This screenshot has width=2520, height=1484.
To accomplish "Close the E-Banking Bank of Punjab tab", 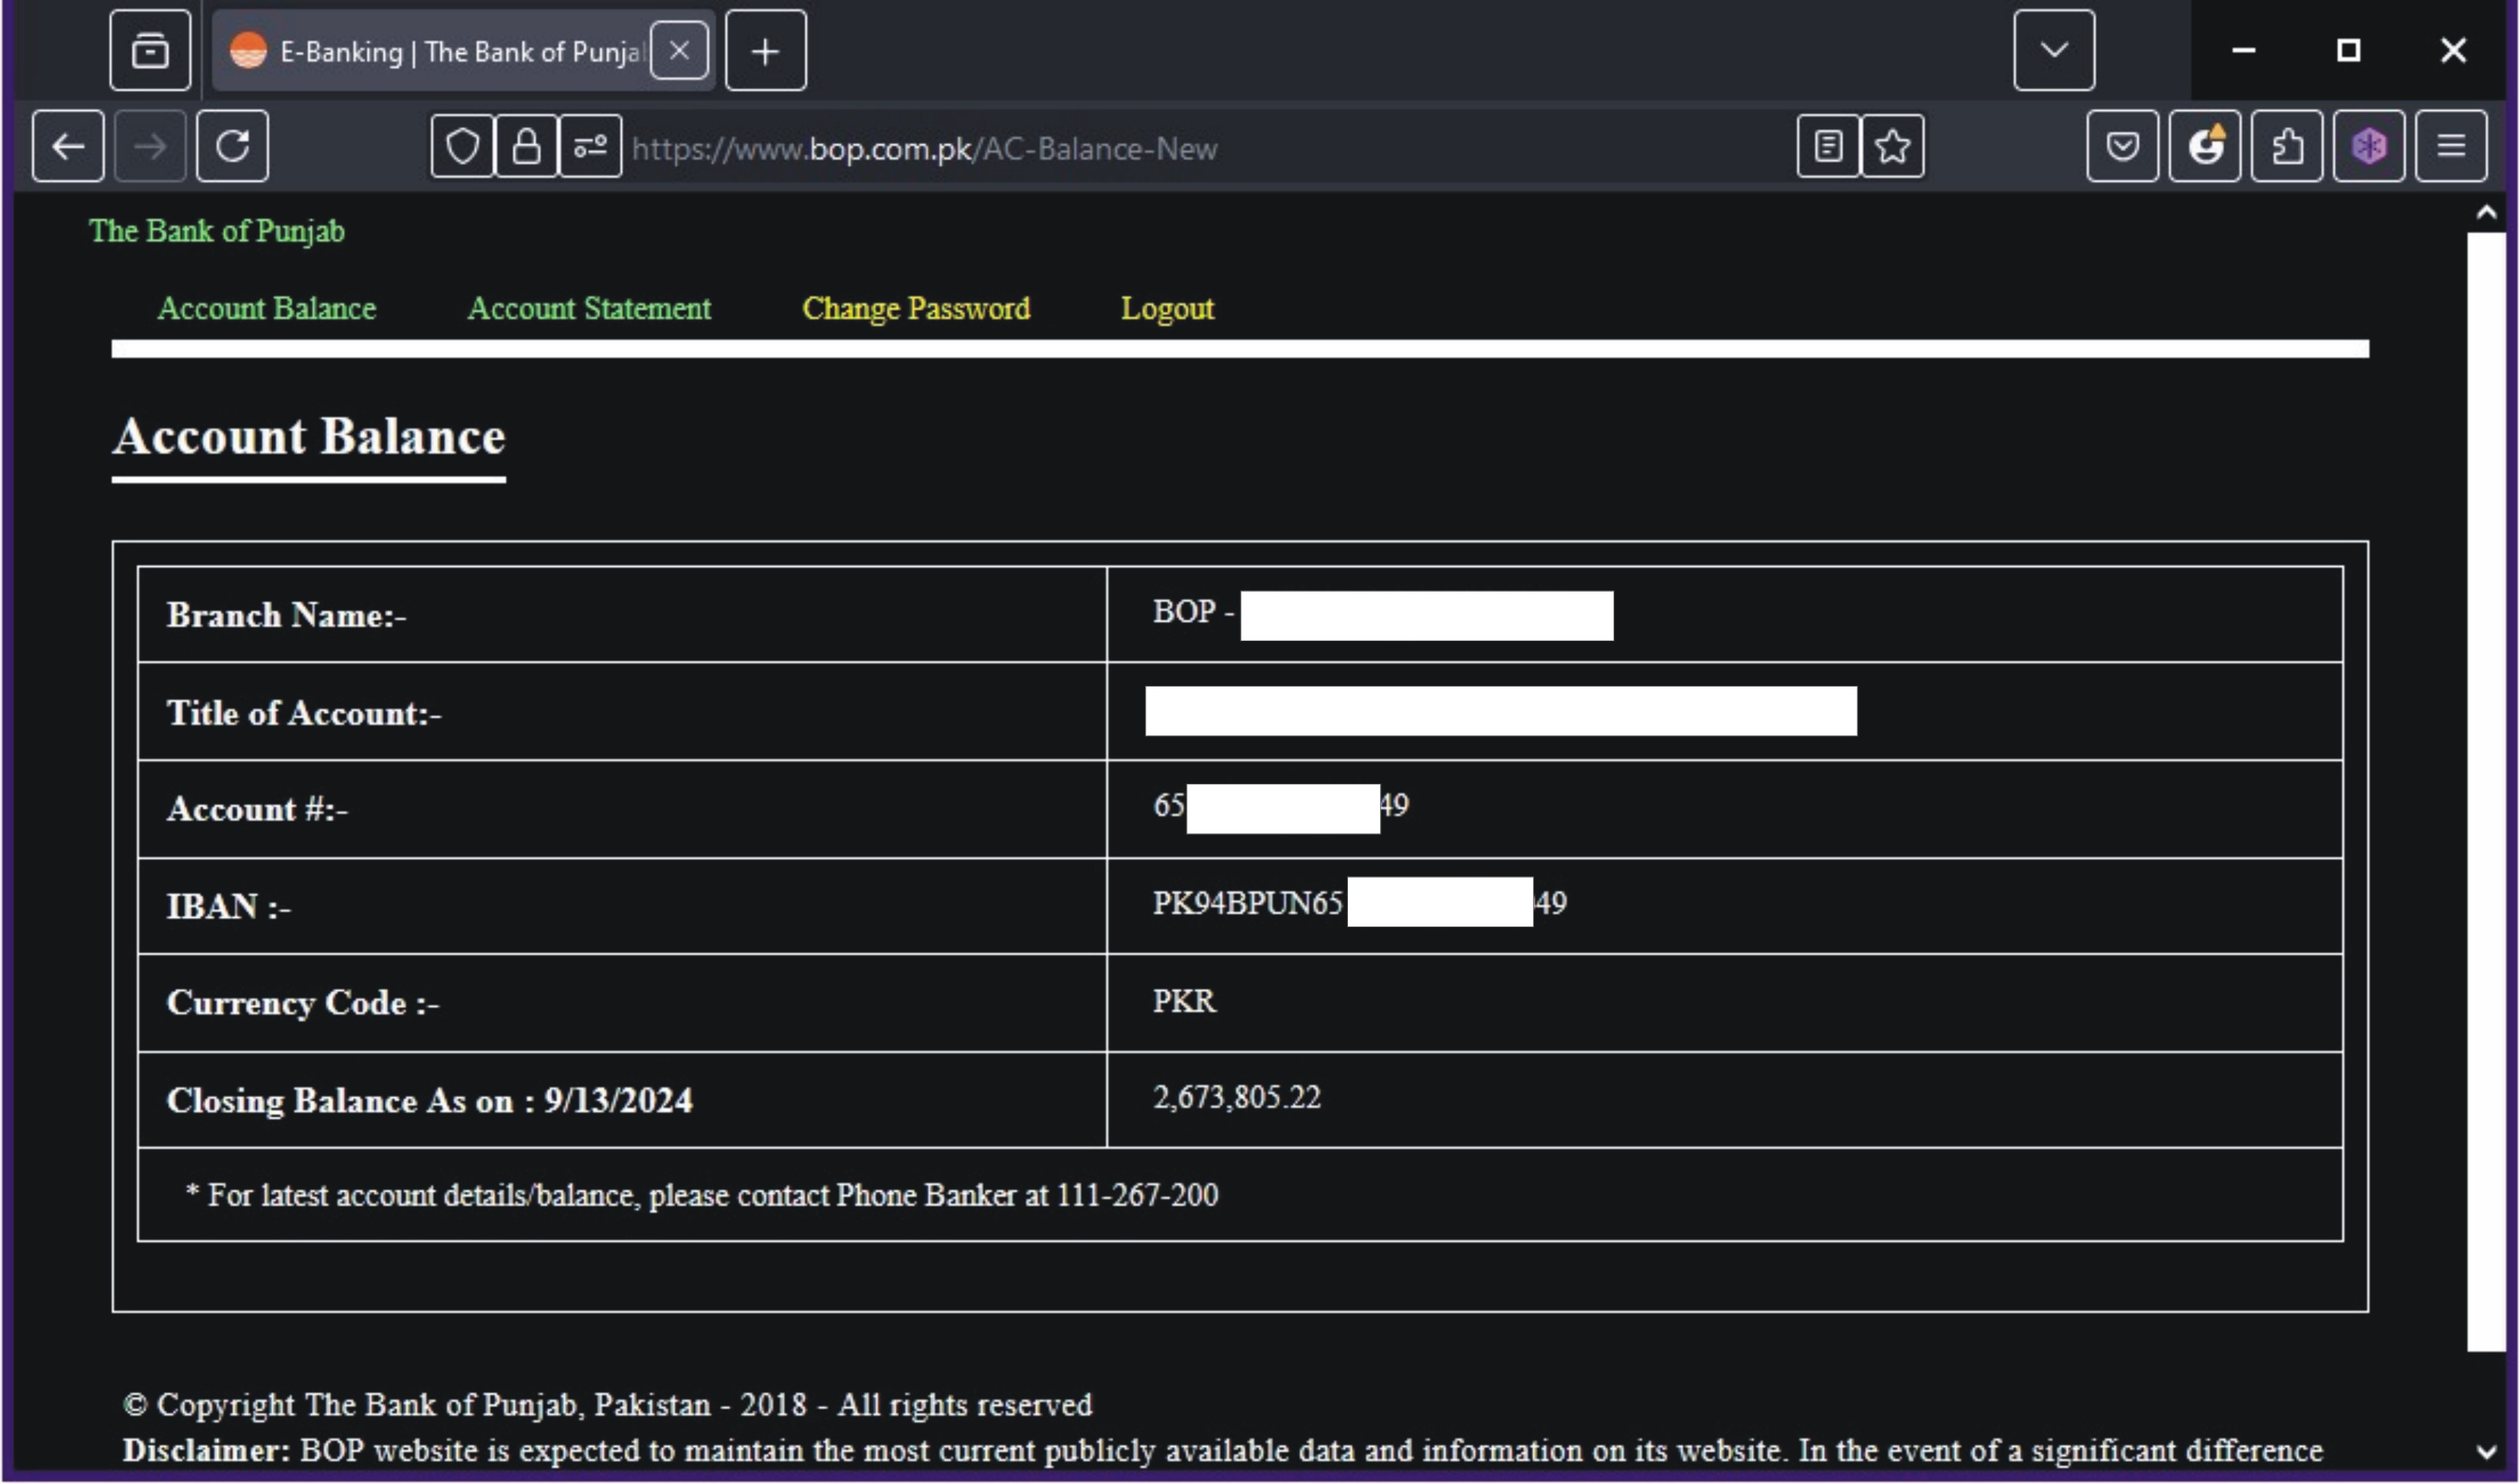I will click(x=679, y=50).
